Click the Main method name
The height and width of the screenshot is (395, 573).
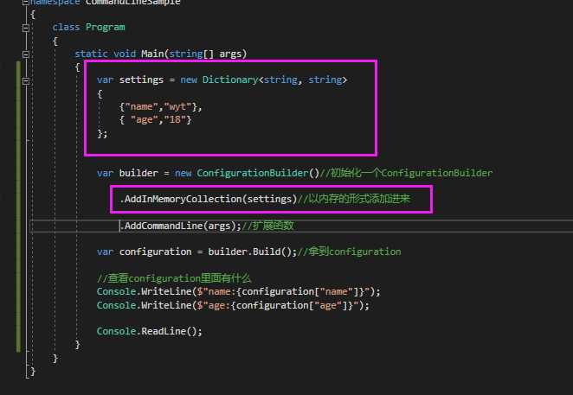pos(152,54)
